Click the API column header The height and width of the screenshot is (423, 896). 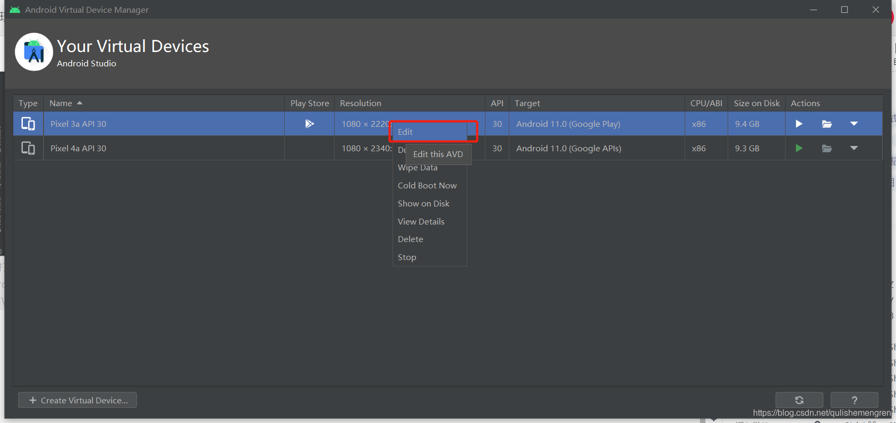[x=497, y=103]
